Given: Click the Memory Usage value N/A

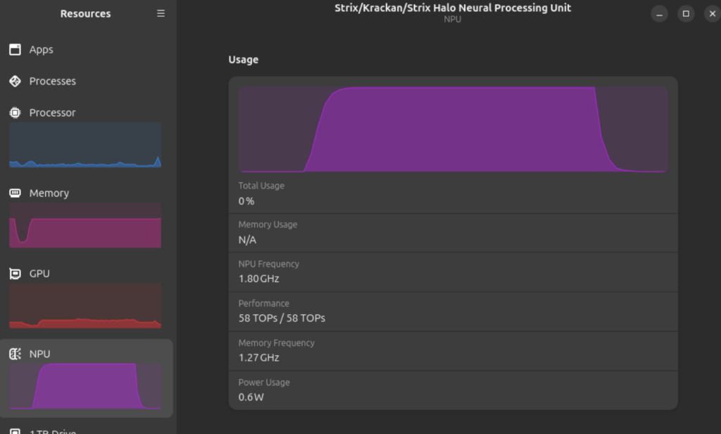Looking at the screenshot, I should pyautogui.click(x=247, y=240).
